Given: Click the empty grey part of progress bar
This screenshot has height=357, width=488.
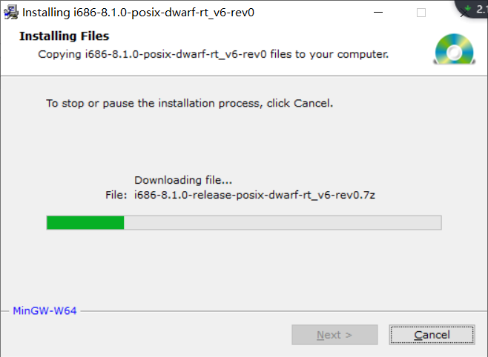Looking at the screenshot, I should tap(283, 223).
